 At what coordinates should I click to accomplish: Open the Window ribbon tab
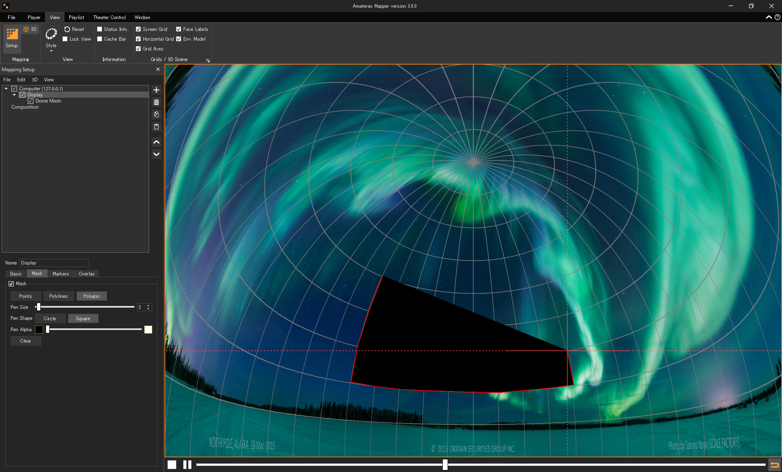(142, 17)
